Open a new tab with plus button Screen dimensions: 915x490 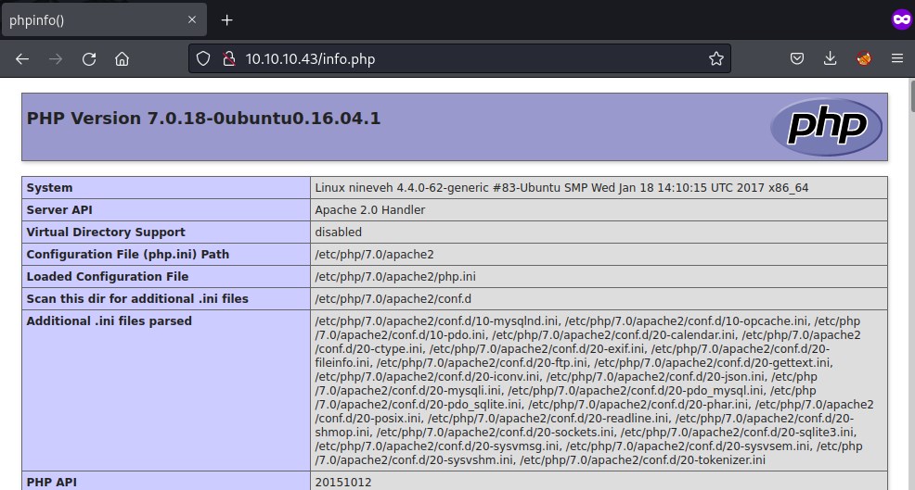pyautogui.click(x=226, y=19)
